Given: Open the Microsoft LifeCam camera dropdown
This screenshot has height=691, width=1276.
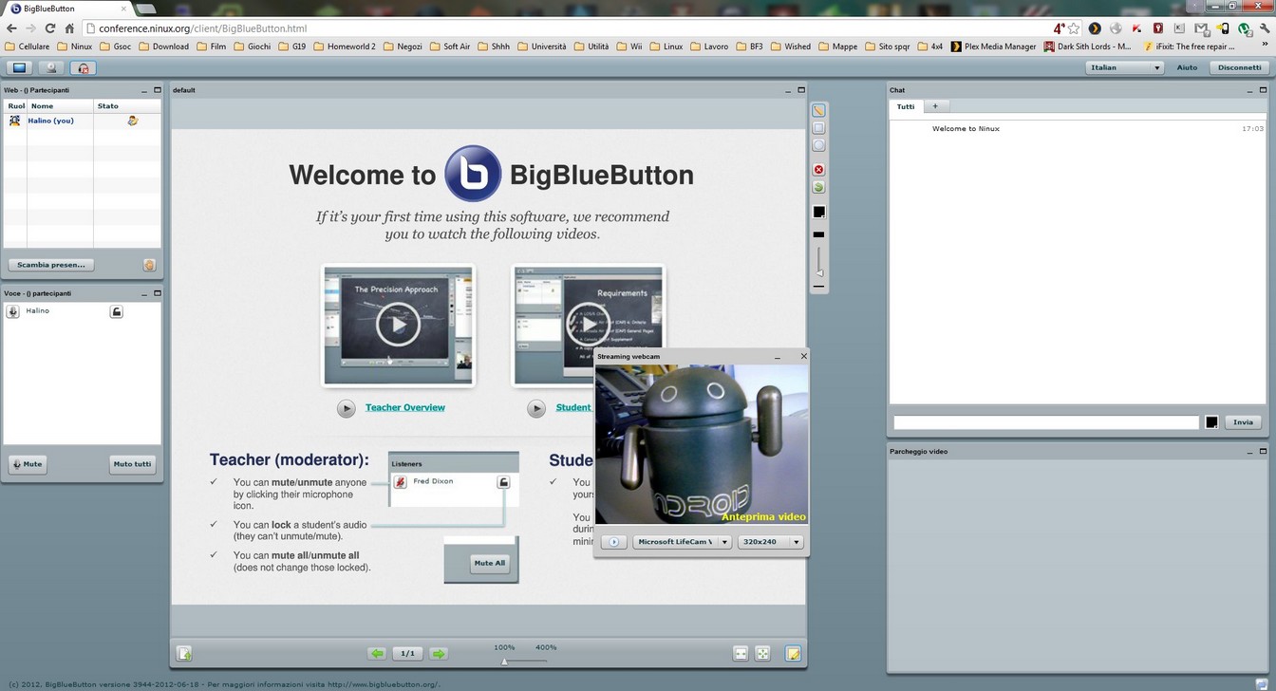Looking at the screenshot, I should click(x=682, y=542).
